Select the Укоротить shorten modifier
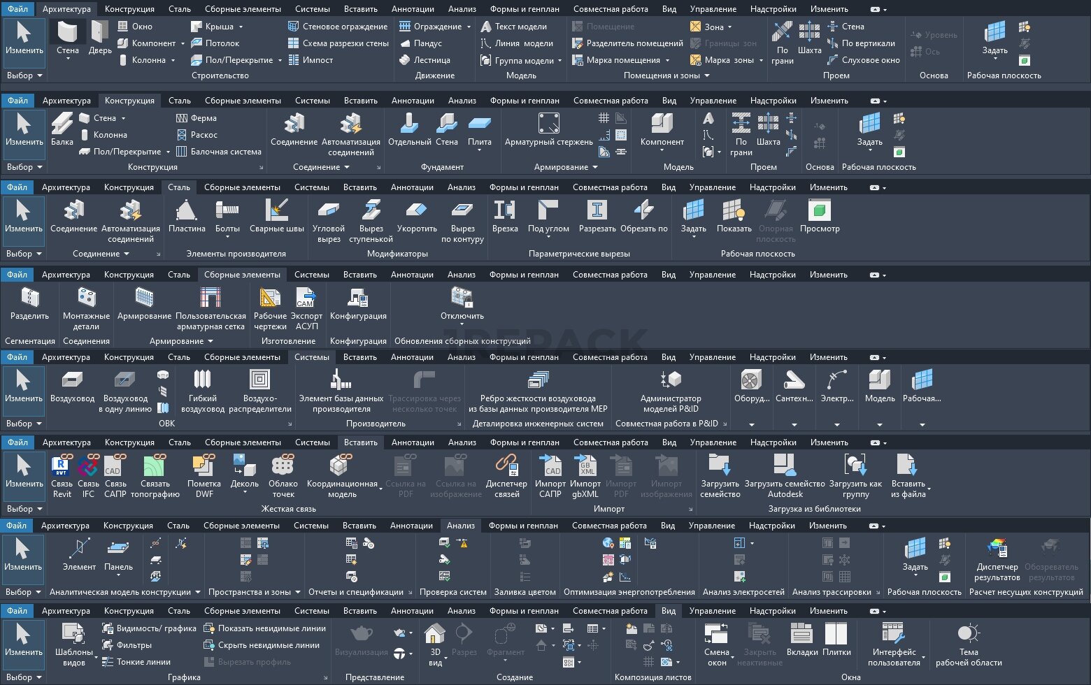Viewport: 1091px width, 685px height. (417, 216)
